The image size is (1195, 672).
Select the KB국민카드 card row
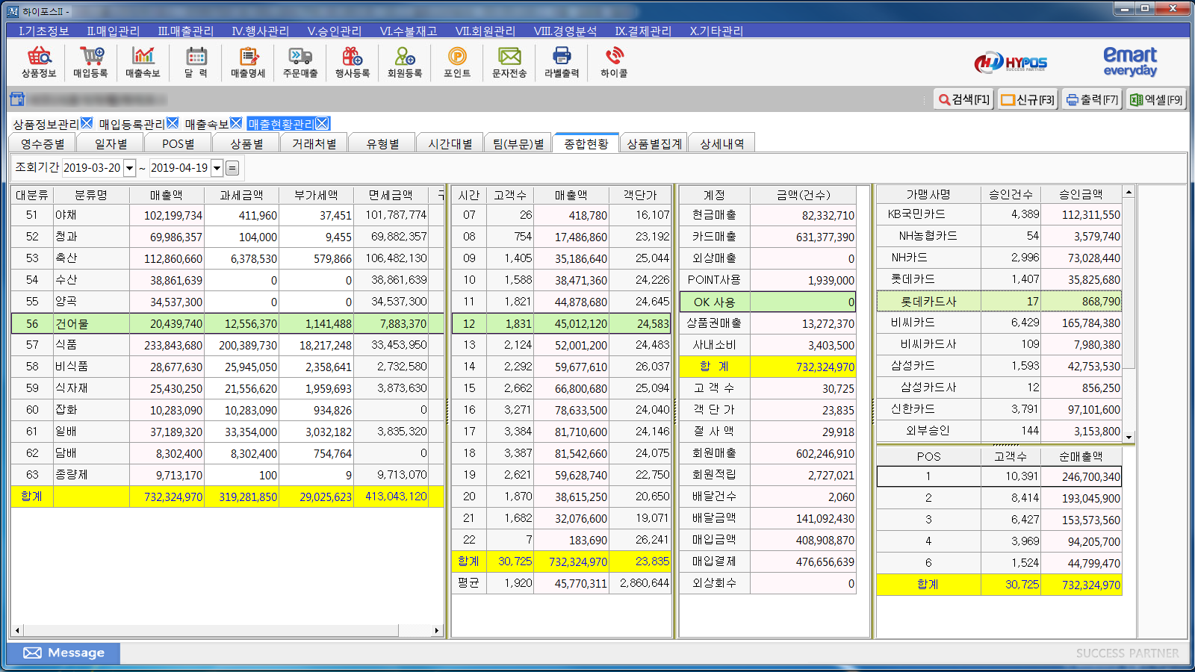[x=999, y=214]
